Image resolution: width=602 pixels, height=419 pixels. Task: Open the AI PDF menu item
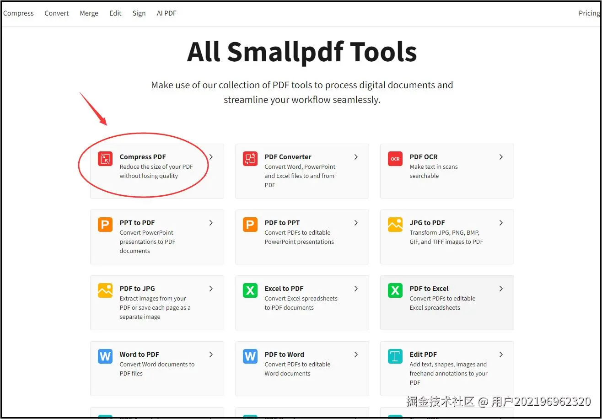167,13
